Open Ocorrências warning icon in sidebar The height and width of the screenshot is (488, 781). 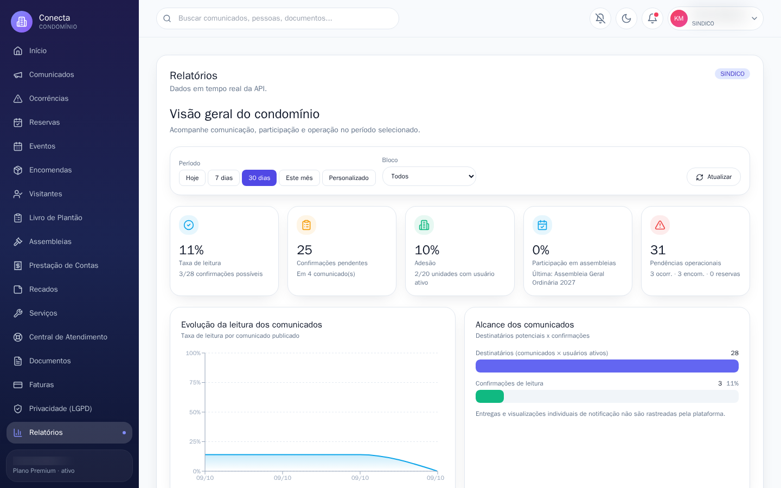(18, 99)
